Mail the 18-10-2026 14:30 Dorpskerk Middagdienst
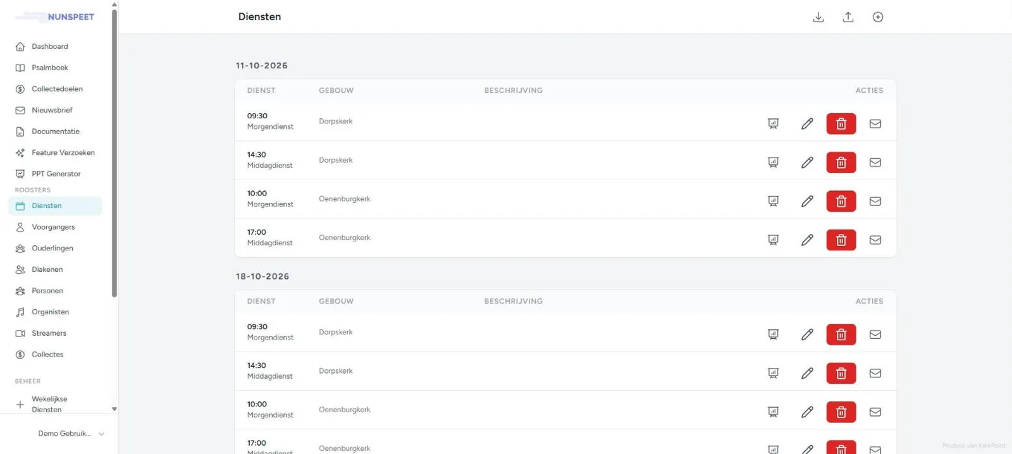Screen dimensions: 1012x454 point(875,374)
